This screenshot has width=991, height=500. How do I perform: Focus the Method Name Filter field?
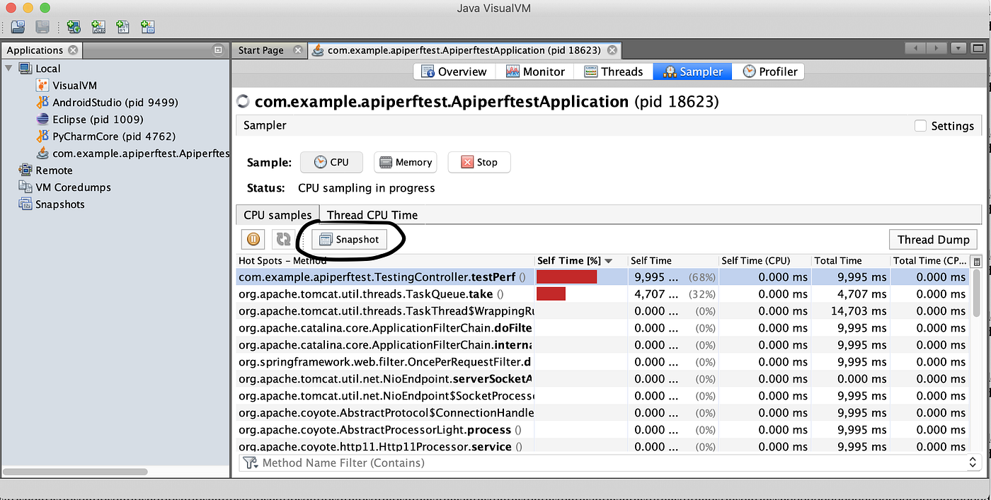click(x=602, y=463)
